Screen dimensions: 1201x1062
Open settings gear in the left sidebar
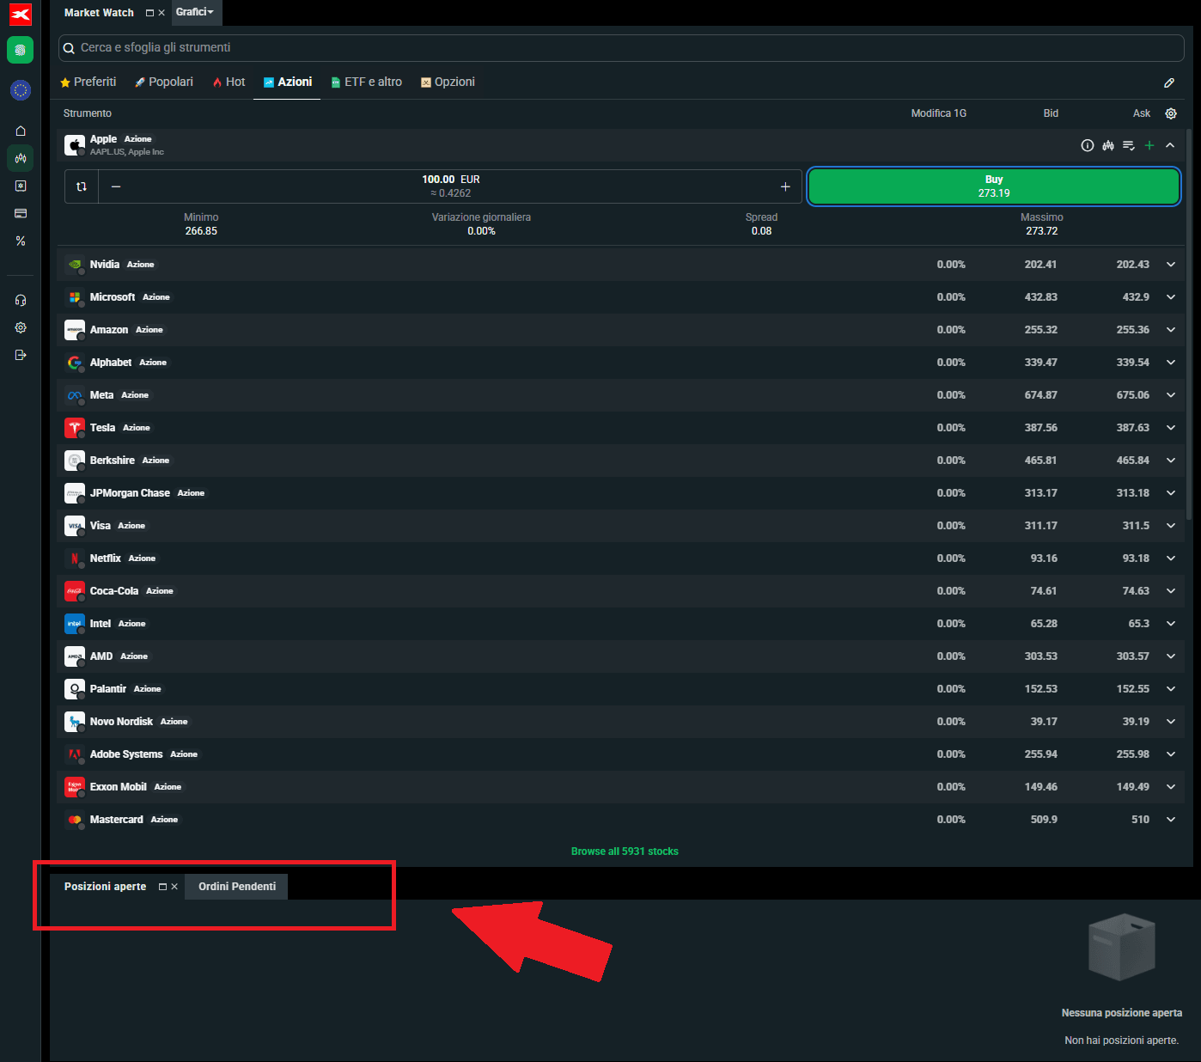click(x=21, y=327)
